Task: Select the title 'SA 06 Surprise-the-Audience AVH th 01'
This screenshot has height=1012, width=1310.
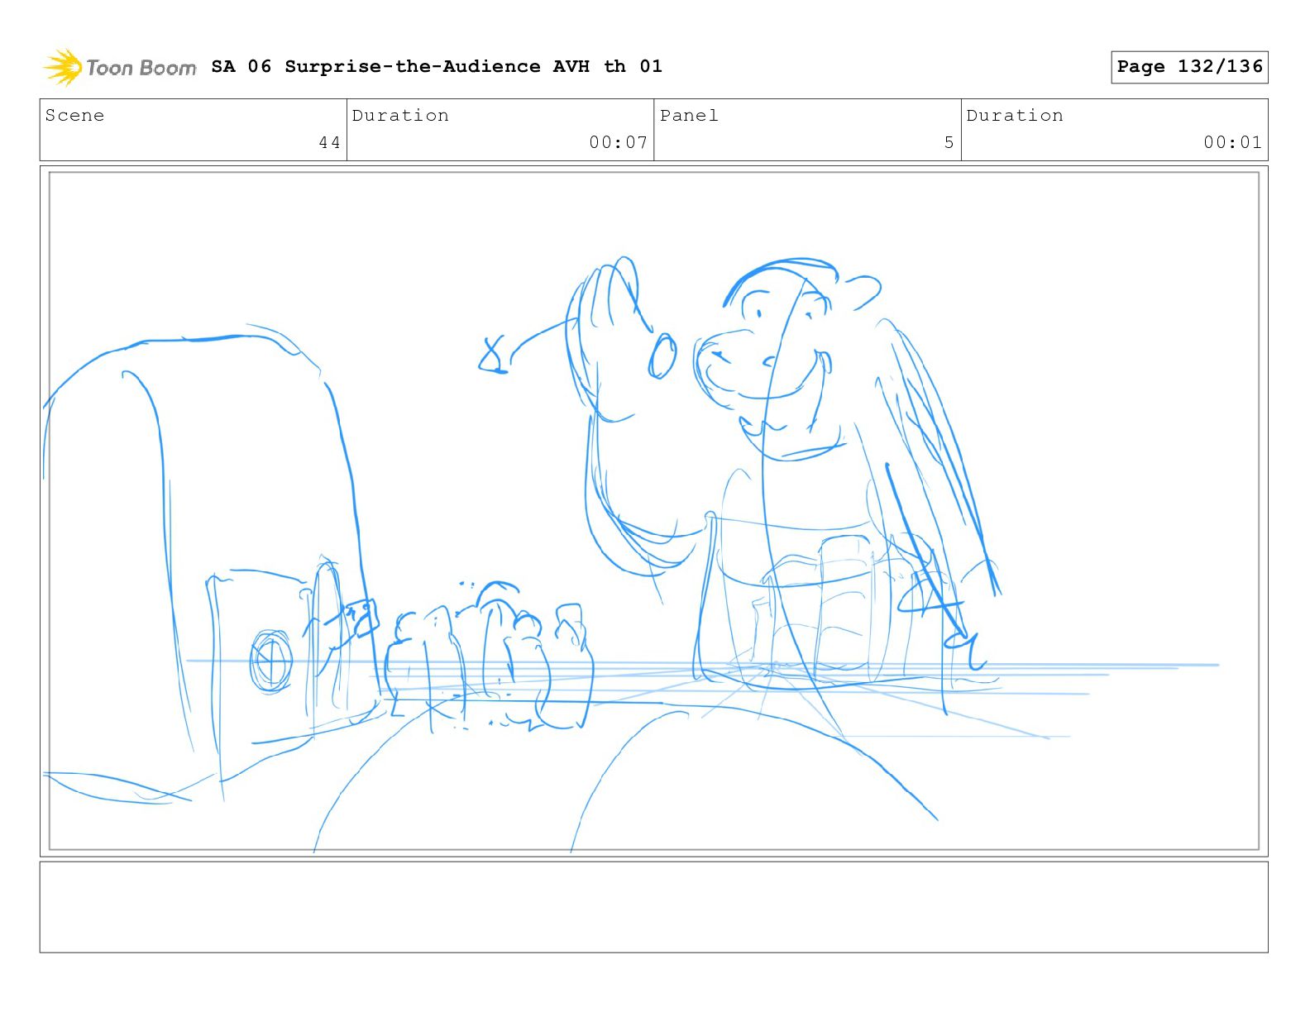Action: (437, 66)
